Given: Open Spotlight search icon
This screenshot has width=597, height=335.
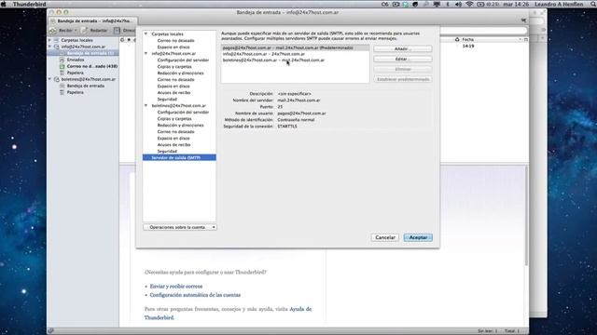Looking at the screenshot, I should [x=593, y=4].
